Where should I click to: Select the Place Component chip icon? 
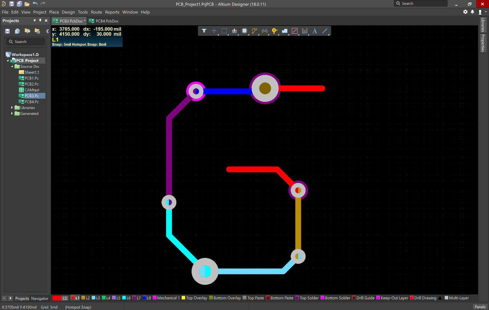pos(244,31)
